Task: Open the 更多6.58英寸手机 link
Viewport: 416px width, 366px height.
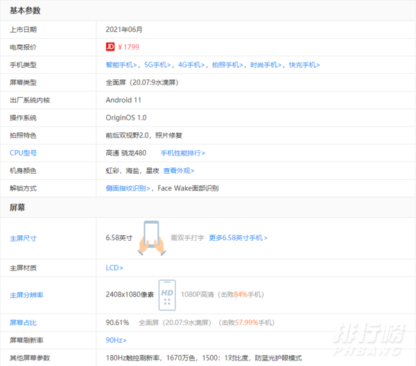Action: (239, 238)
